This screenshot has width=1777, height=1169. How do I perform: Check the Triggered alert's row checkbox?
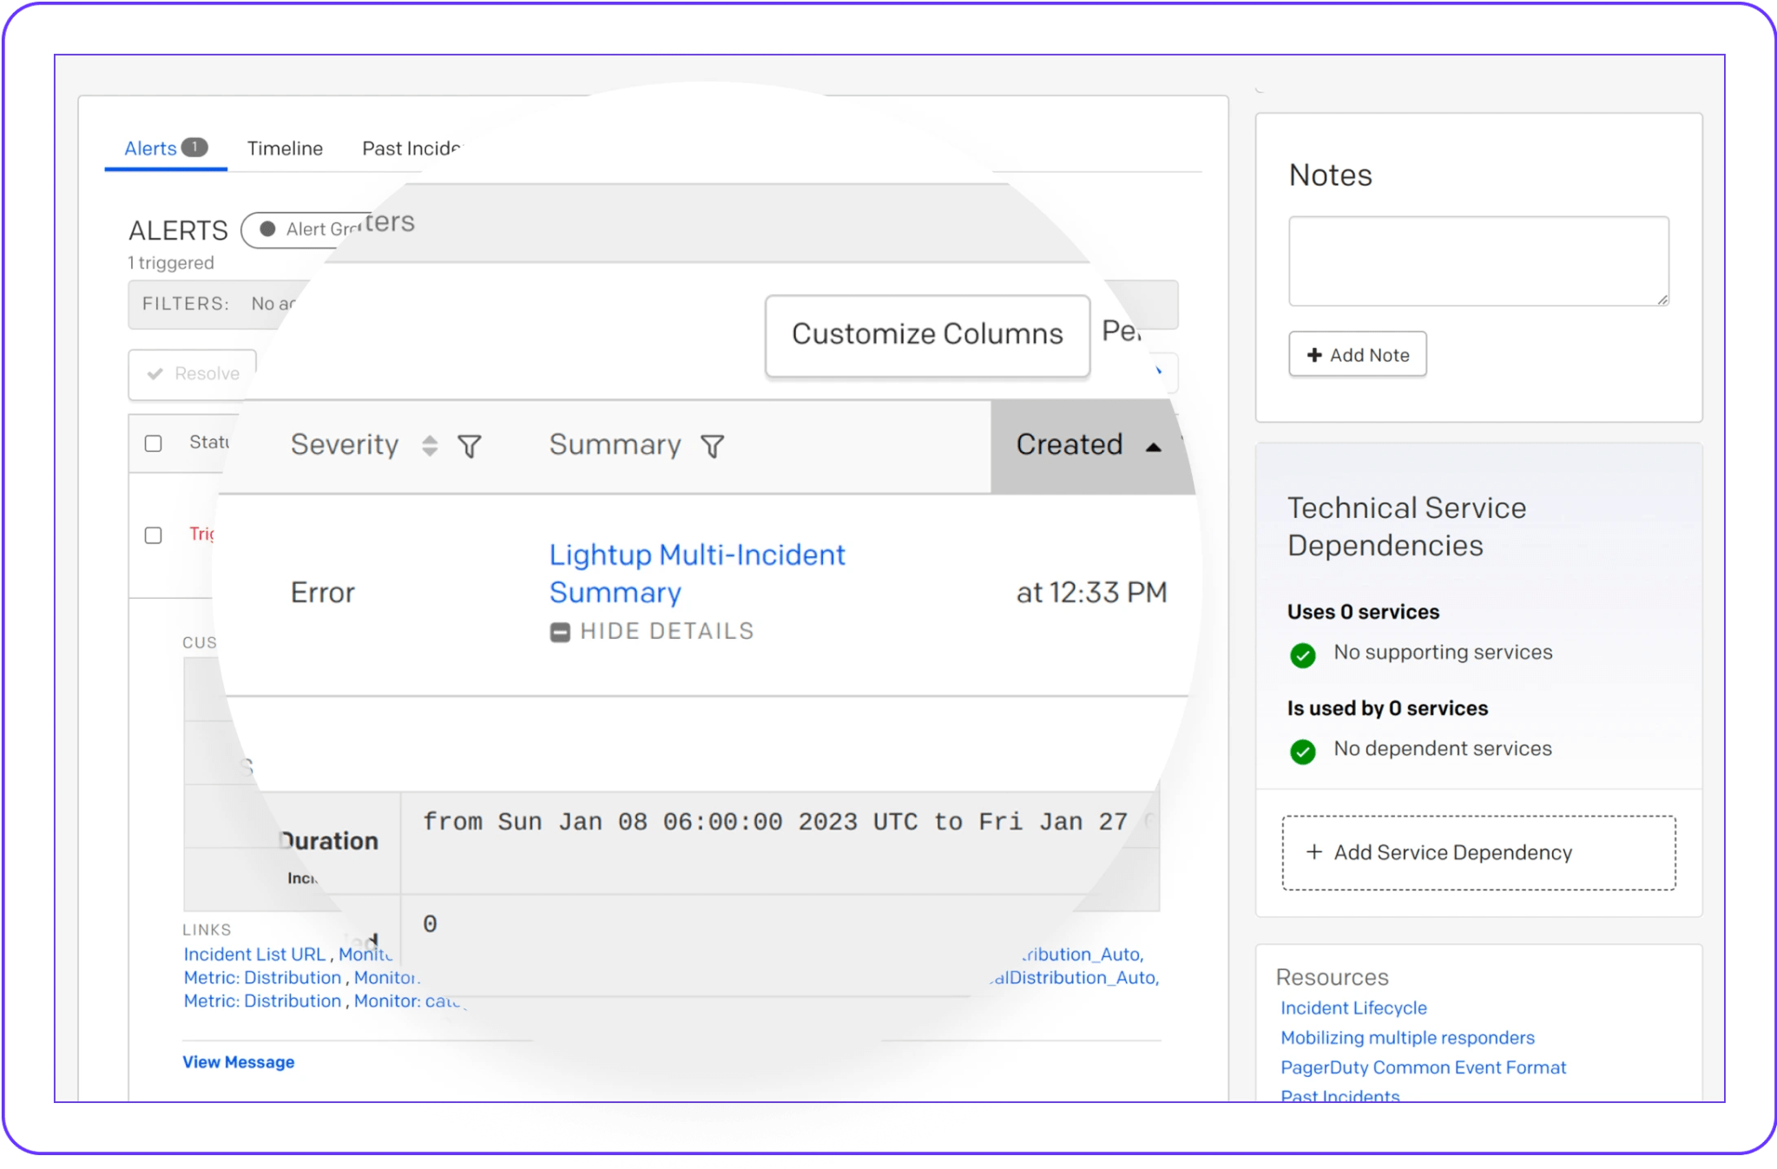(154, 535)
